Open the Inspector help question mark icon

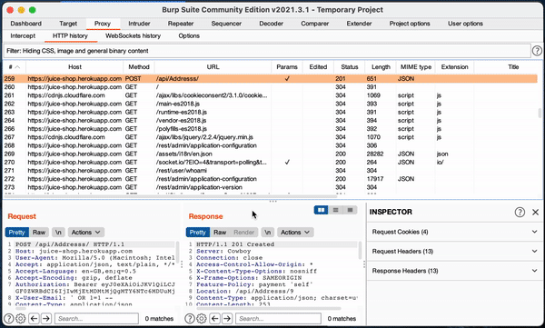tap(520, 212)
